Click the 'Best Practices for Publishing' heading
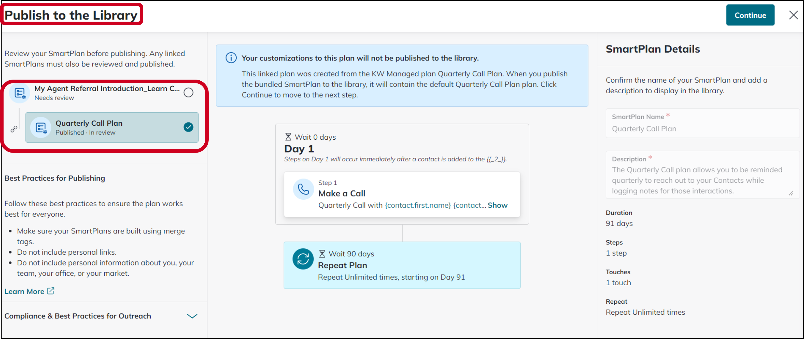The image size is (804, 339). pyautogui.click(x=55, y=178)
